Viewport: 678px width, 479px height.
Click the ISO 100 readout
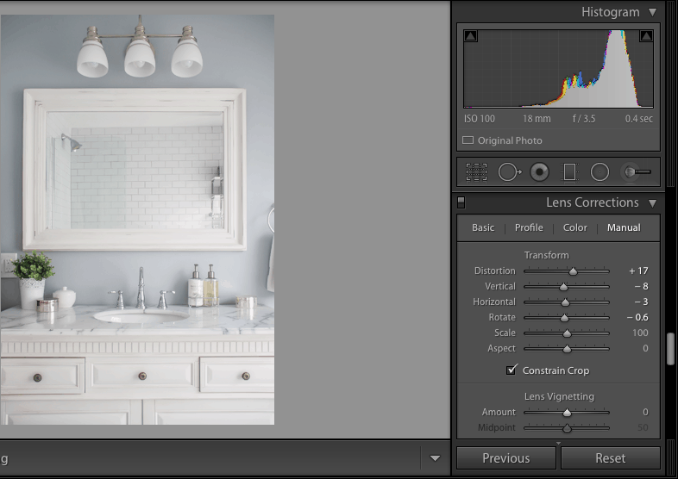coord(479,119)
